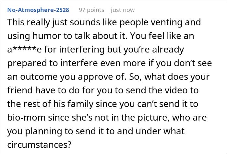Click the word "prepared" starting a line
This screenshot has height=154, width=227.
pos(27,64)
